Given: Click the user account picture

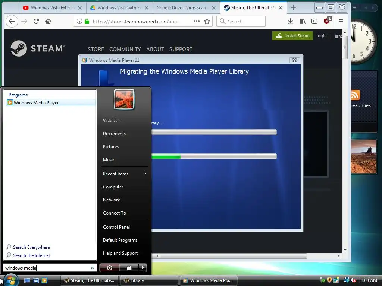Looking at the screenshot, I should click(x=124, y=100).
